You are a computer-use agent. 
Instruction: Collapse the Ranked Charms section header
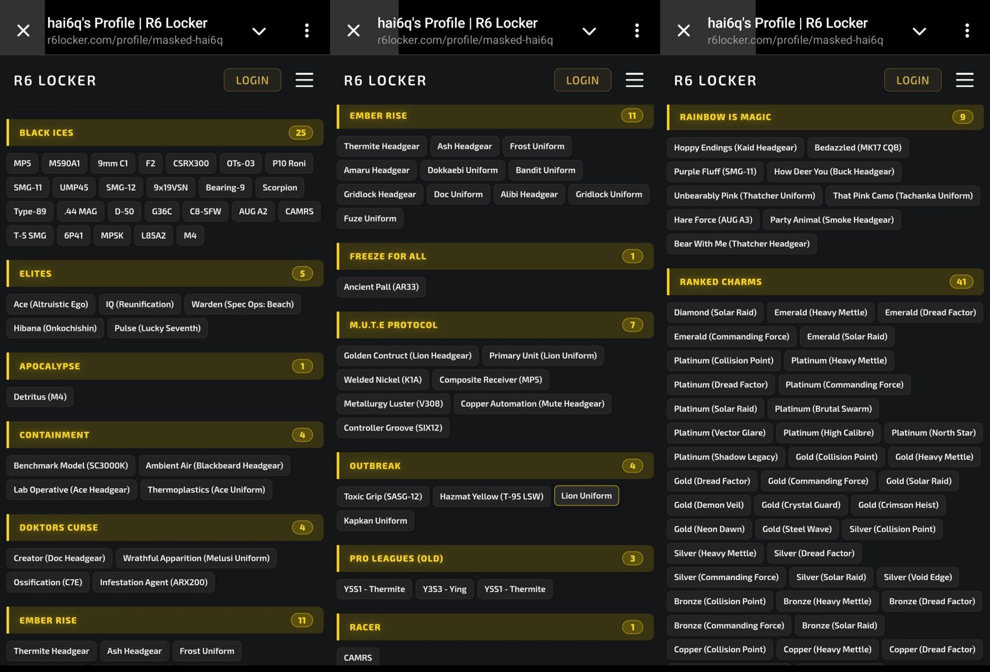pyautogui.click(x=825, y=282)
